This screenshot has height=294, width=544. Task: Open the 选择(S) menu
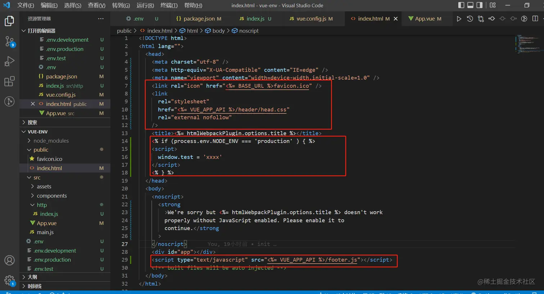tap(73, 5)
